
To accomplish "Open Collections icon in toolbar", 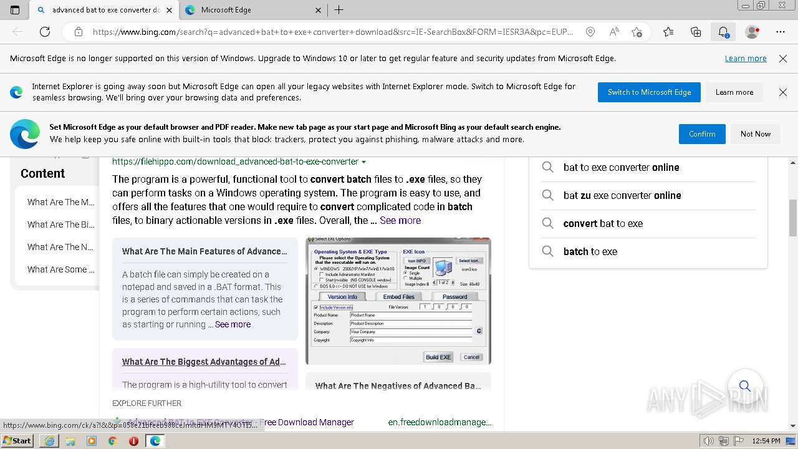I will [x=696, y=32].
